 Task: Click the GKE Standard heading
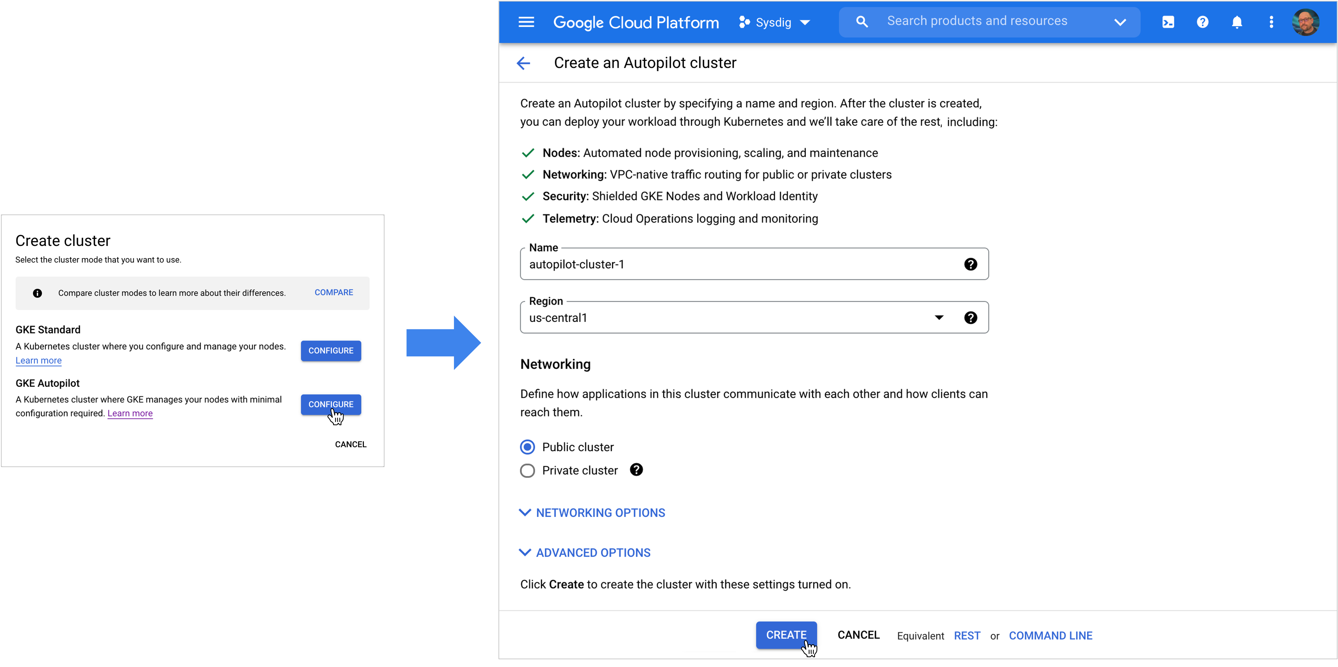[x=48, y=330]
